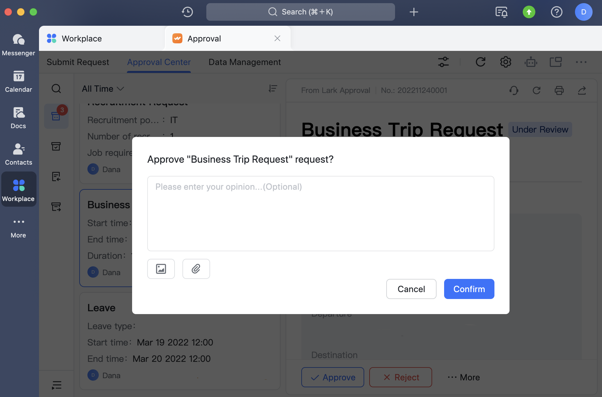602x397 pixels.
Task: Select the Submit Request tab
Action: tap(78, 62)
